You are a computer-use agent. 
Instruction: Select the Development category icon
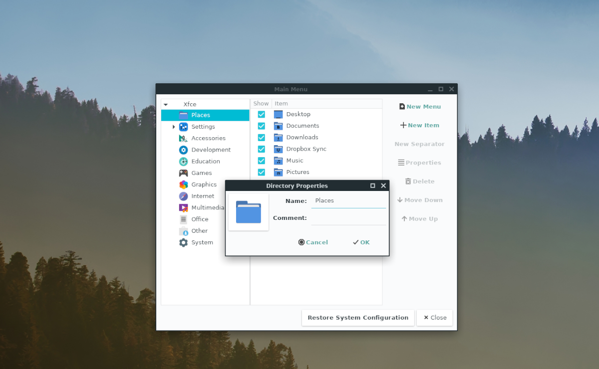[x=184, y=150]
